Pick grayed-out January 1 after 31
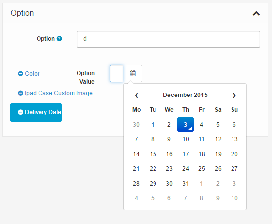The width and height of the screenshot is (272, 224). click(x=201, y=184)
